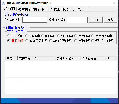
Task: Click the app icon in title bar
Action: pos(4,3)
